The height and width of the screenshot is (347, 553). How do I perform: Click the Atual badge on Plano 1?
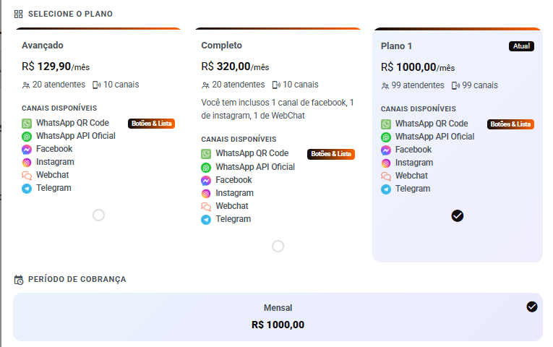[x=521, y=46]
